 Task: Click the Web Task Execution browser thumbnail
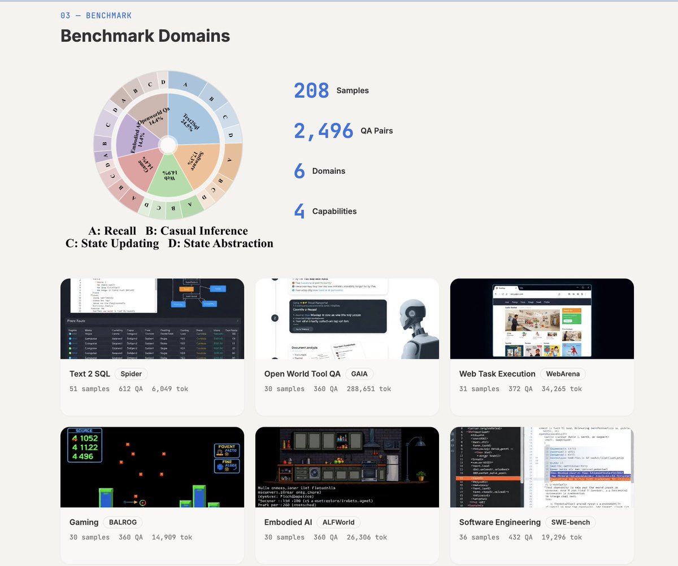coord(542,318)
